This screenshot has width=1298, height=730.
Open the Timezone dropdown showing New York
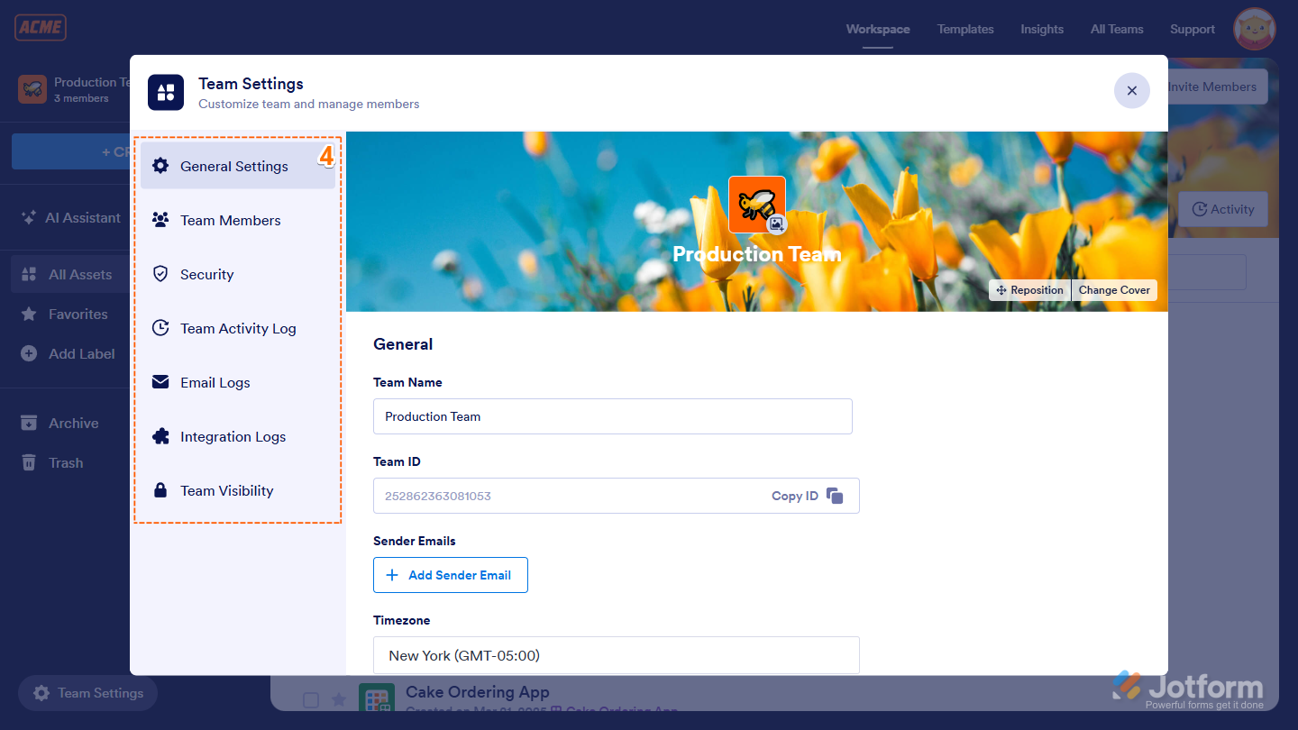tap(616, 655)
